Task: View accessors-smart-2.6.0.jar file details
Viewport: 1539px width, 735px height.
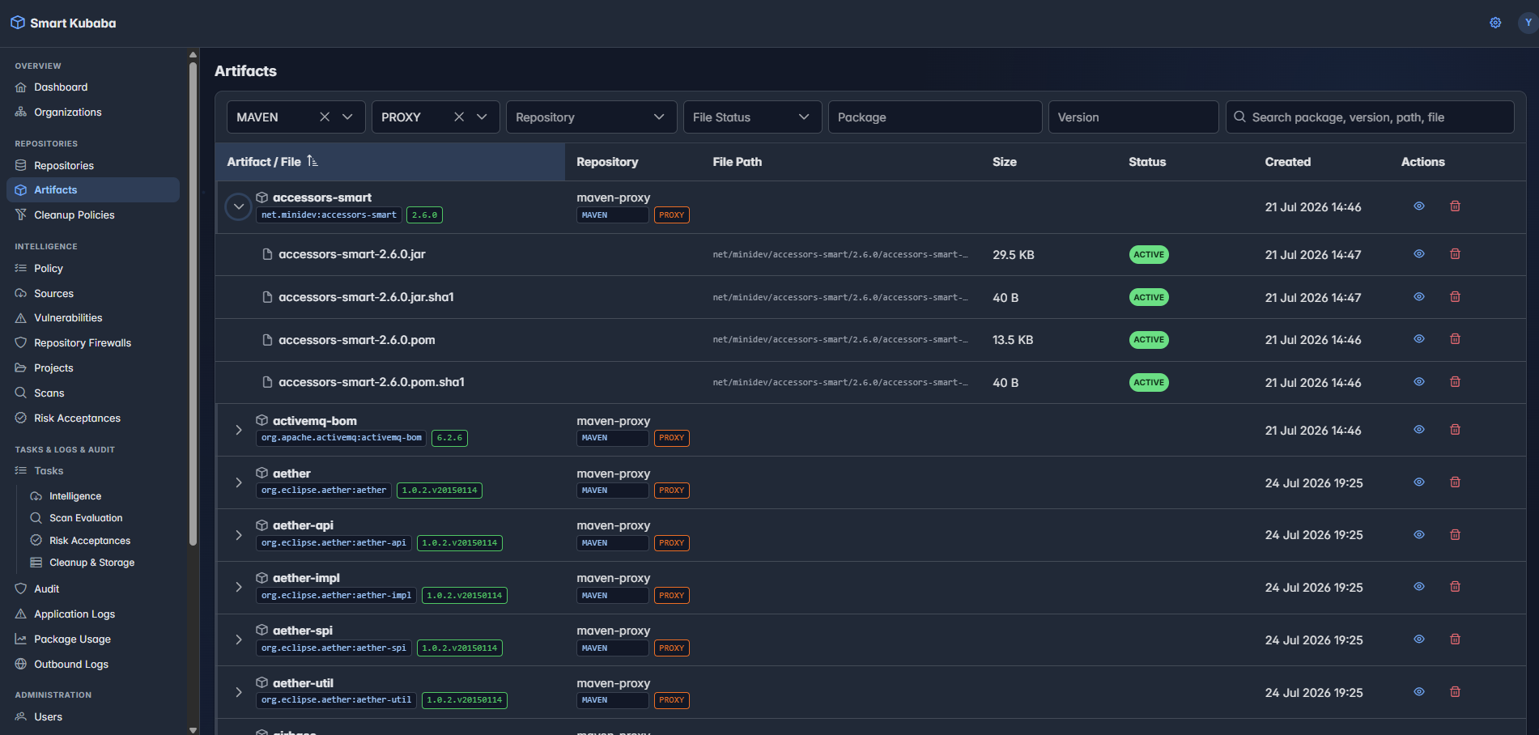Action: (1419, 254)
